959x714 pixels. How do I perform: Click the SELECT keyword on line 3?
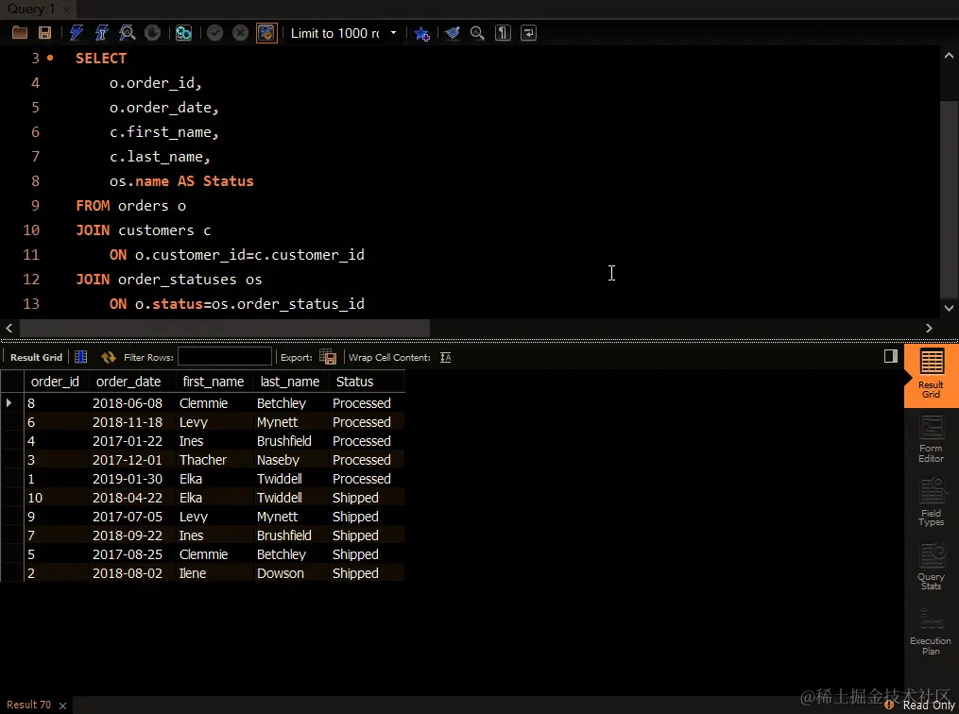pos(101,58)
